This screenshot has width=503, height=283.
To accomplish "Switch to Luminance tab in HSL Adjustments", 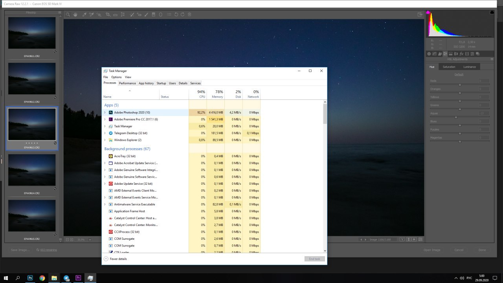I will (x=470, y=67).
